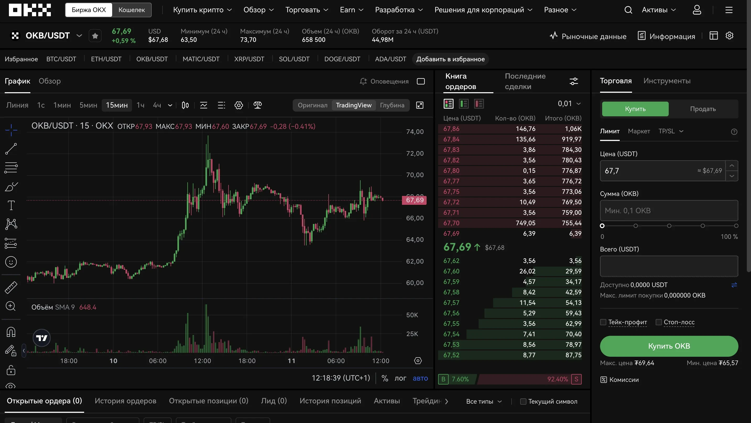Click the scales compare icon
The image size is (751, 423).
coord(257,105)
